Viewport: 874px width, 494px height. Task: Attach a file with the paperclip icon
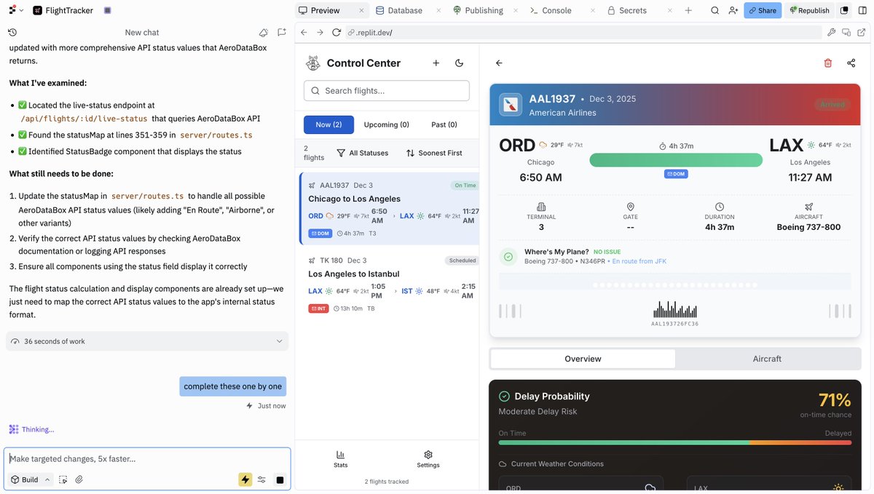(x=79, y=479)
